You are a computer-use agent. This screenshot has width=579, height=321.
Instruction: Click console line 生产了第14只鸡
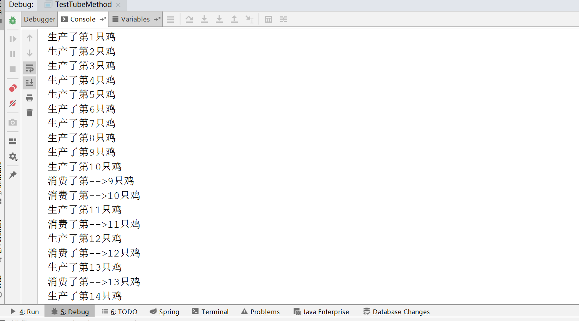click(x=85, y=296)
